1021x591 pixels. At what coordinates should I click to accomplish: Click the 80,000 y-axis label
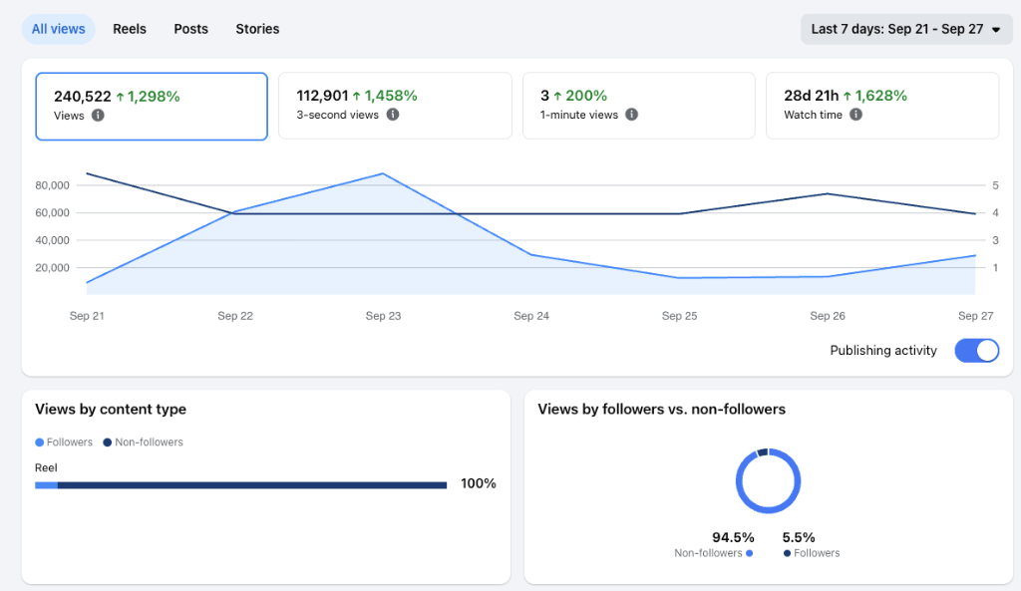tap(52, 185)
